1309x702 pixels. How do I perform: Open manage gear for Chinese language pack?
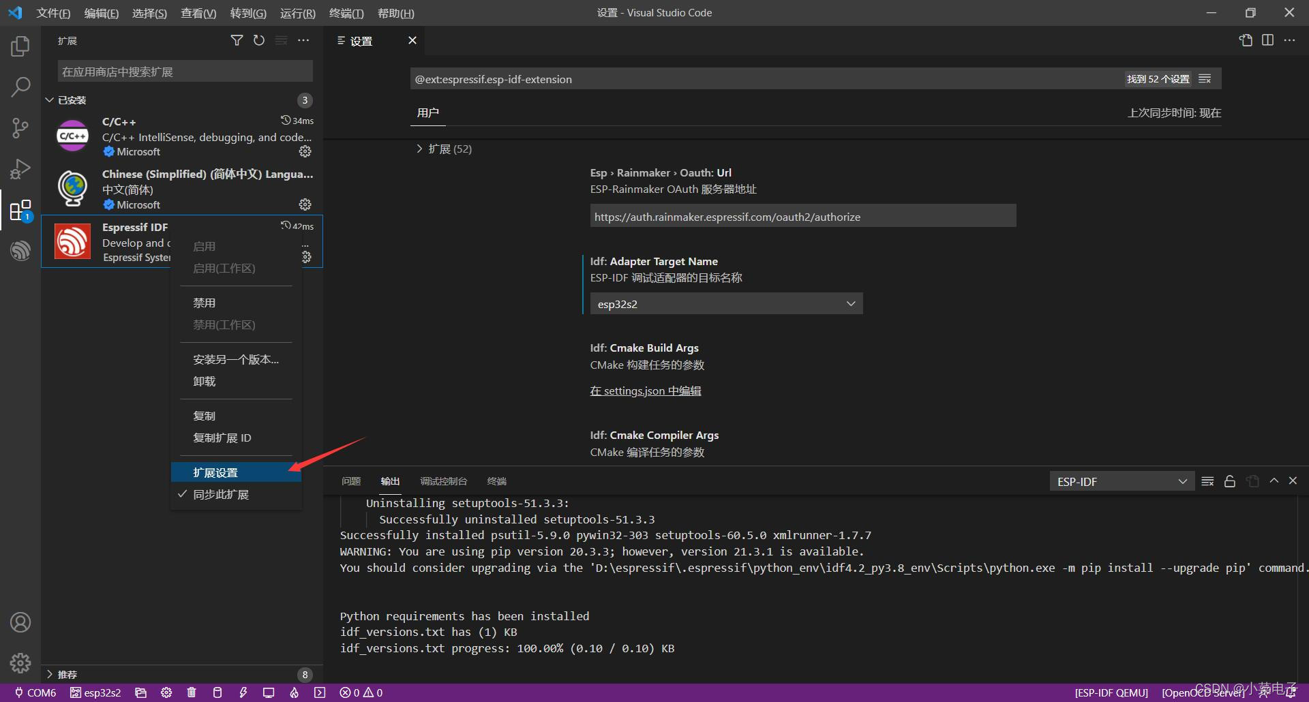click(x=305, y=204)
